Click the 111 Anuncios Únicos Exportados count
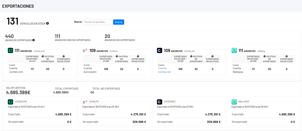The height and width of the screenshot is (131, 302). tap(58, 36)
